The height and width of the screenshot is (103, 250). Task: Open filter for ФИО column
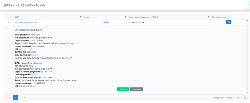pyautogui.click(x=81, y=17)
